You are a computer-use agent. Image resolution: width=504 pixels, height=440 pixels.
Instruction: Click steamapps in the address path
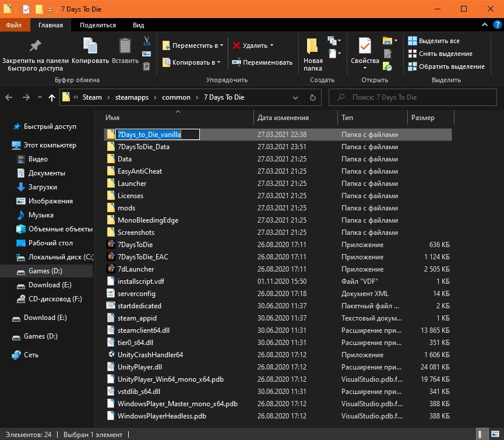click(132, 97)
